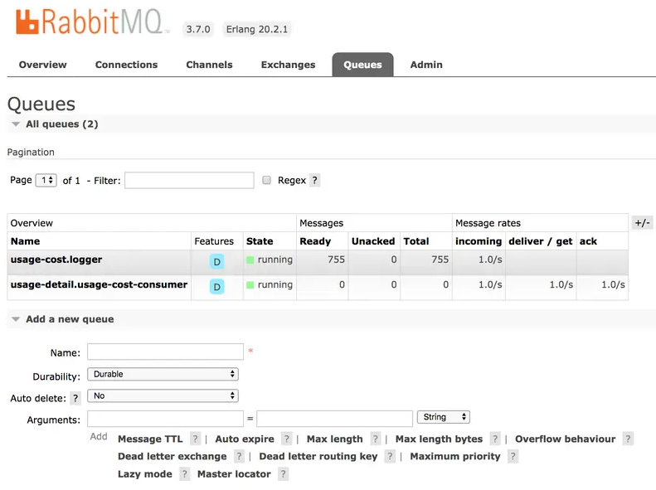The image size is (656, 490).
Task: Open help for Auto expire argument
Action: [x=286, y=439]
